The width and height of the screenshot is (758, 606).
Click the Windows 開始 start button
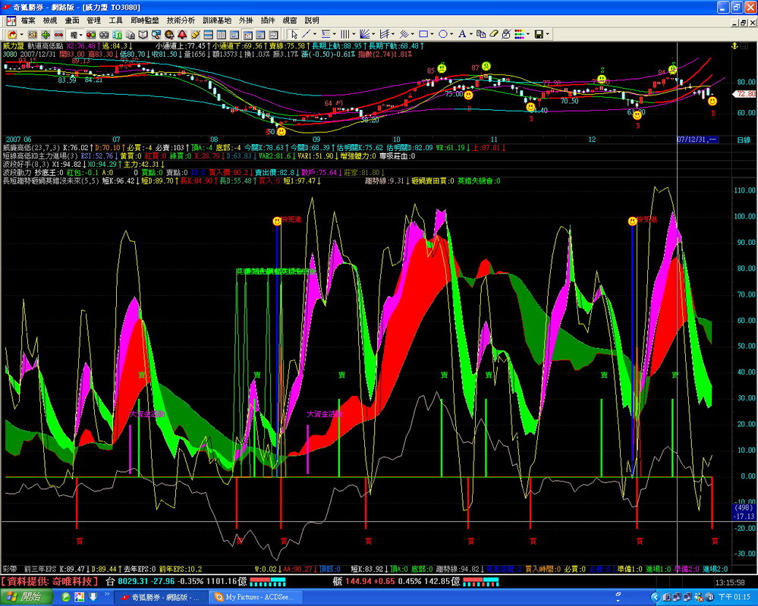27,598
